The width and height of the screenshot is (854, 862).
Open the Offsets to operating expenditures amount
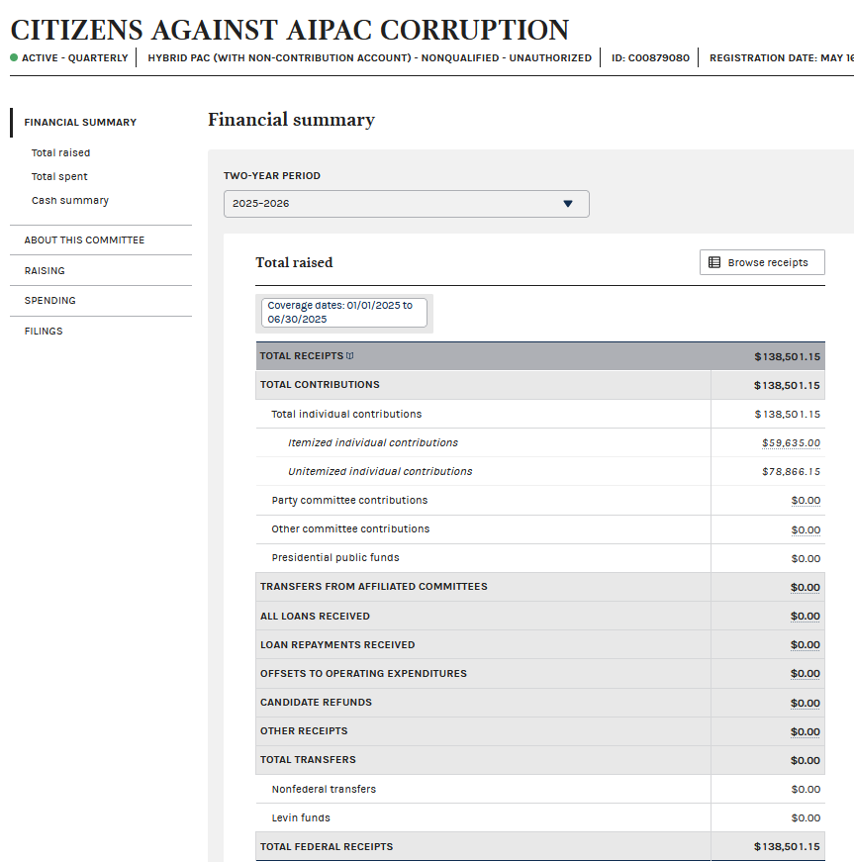[805, 674]
